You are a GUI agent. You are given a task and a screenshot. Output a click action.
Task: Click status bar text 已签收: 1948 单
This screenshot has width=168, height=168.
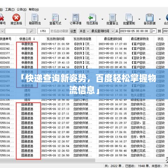point(137,166)
